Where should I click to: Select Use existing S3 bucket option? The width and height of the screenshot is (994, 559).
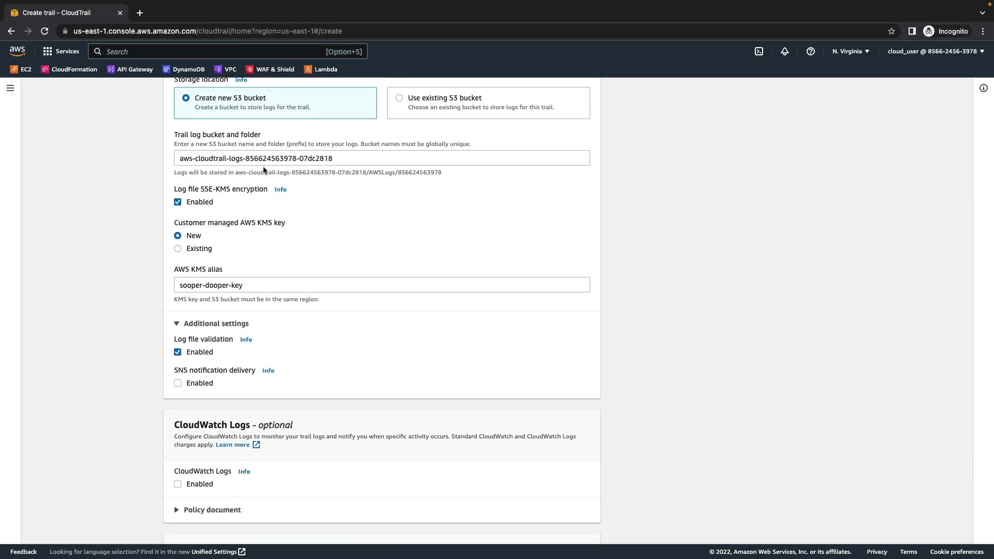coord(399,98)
